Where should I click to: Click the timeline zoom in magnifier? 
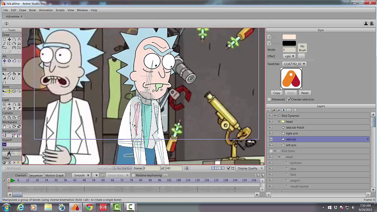click(262, 175)
